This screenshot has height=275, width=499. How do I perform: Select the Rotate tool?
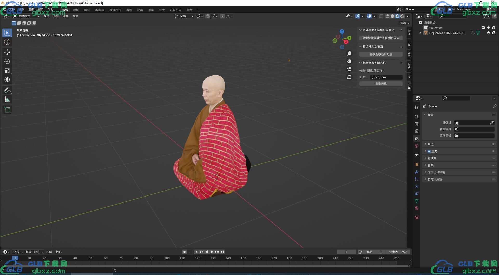(x=7, y=61)
